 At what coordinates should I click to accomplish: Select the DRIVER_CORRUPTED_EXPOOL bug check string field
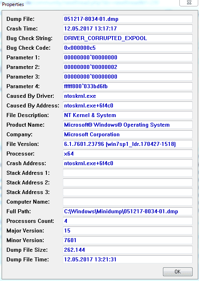(x=128, y=38)
